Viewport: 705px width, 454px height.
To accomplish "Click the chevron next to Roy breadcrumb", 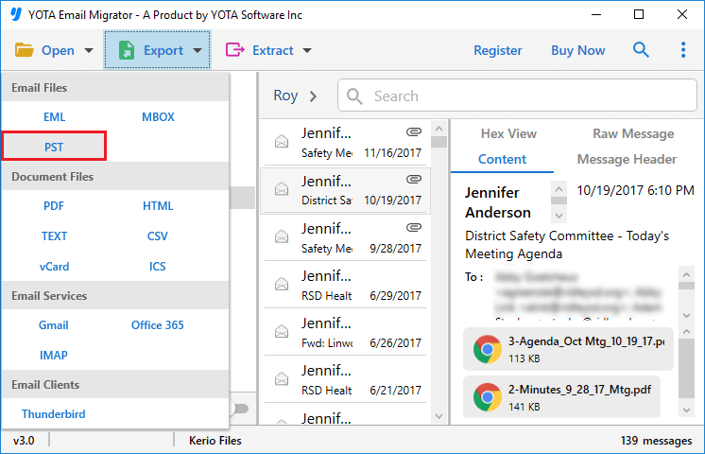I will click(314, 96).
